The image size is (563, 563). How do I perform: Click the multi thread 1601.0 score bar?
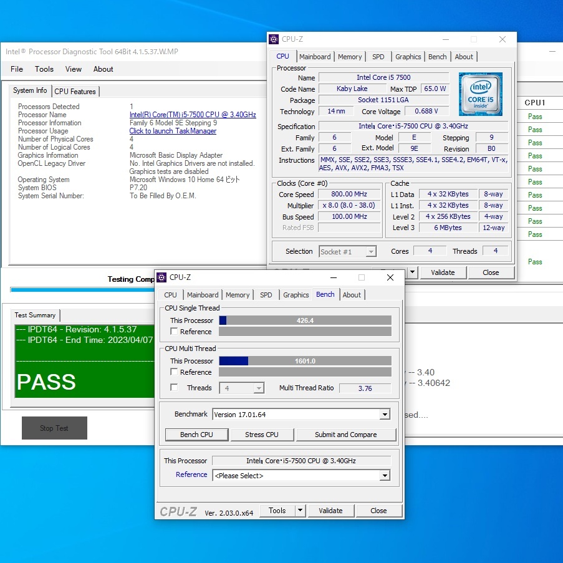click(x=306, y=361)
